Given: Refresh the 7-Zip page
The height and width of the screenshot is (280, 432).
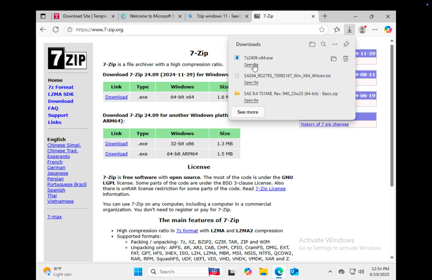Looking at the screenshot, I should 56,30.
